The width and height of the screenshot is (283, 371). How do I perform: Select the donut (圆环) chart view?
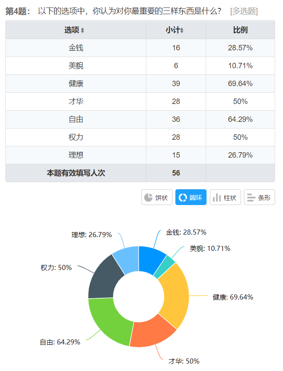[x=191, y=198]
